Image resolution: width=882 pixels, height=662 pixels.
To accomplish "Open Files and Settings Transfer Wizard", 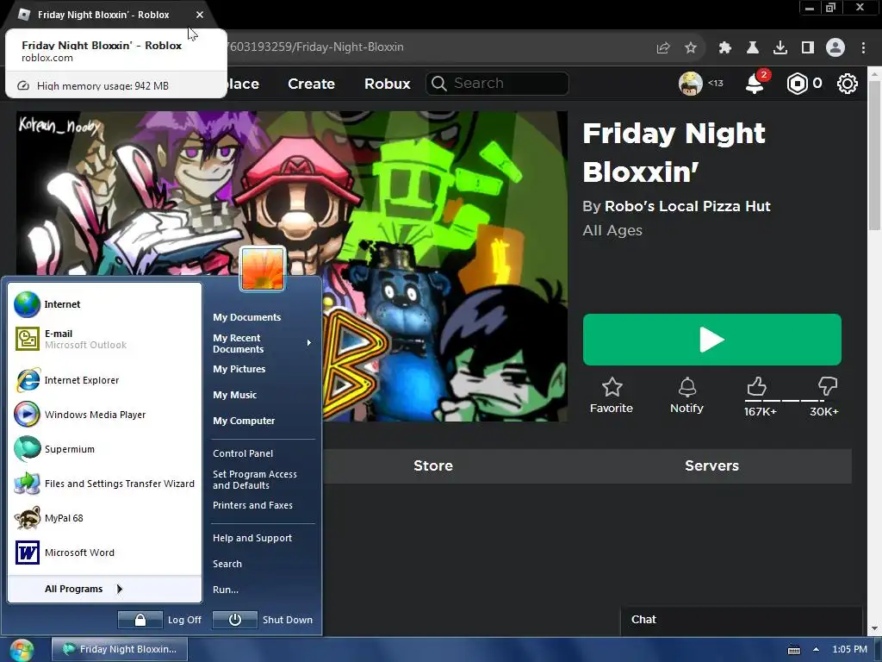I will pyautogui.click(x=104, y=484).
